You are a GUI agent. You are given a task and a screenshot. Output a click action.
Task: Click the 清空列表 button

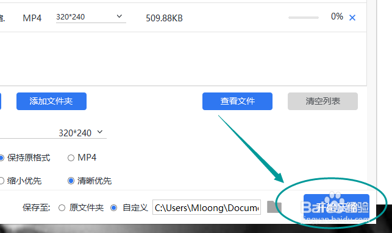tap(323, 101)
